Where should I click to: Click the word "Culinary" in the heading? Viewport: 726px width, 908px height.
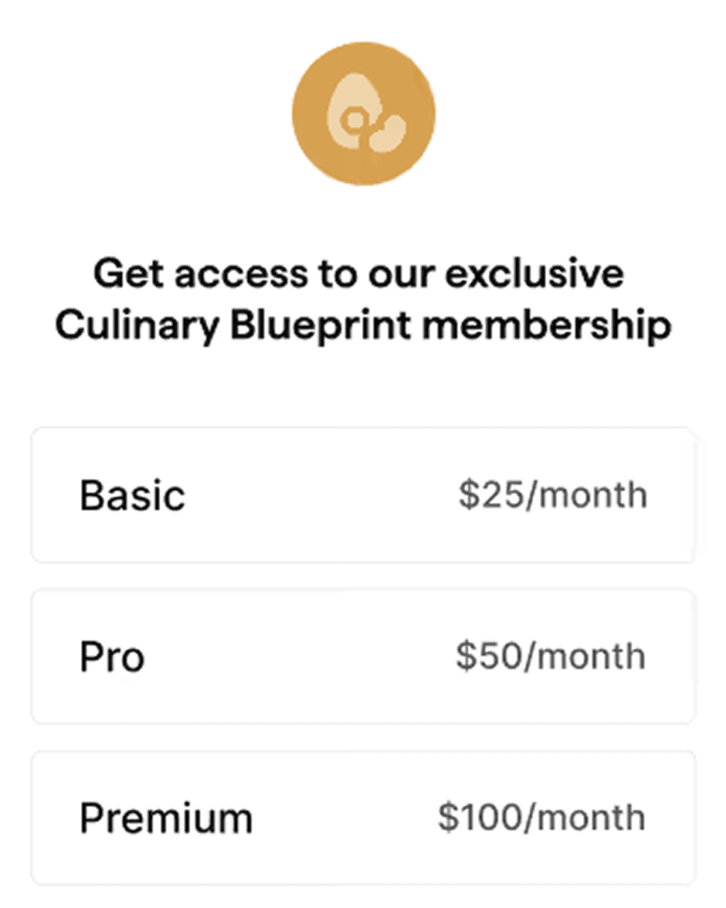point(137,325)
